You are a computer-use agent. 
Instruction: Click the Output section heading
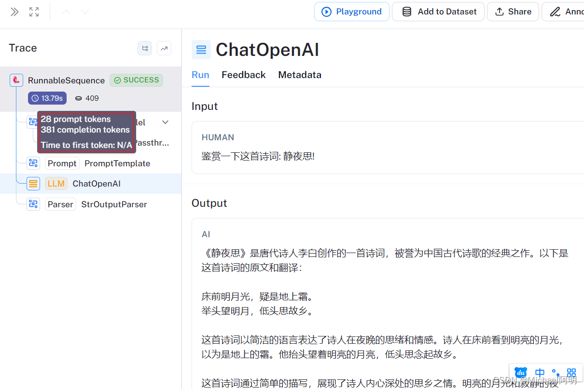tap(209, 203)
